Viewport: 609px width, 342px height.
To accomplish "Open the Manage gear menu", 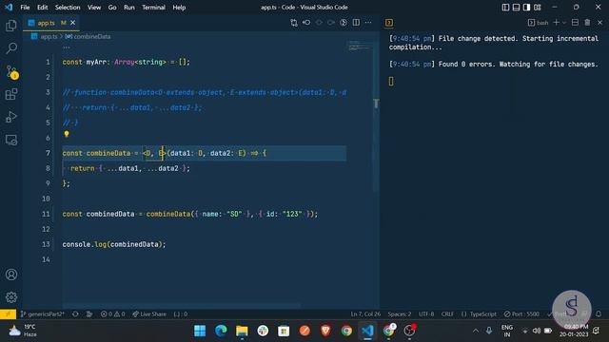I will (11, 297).
